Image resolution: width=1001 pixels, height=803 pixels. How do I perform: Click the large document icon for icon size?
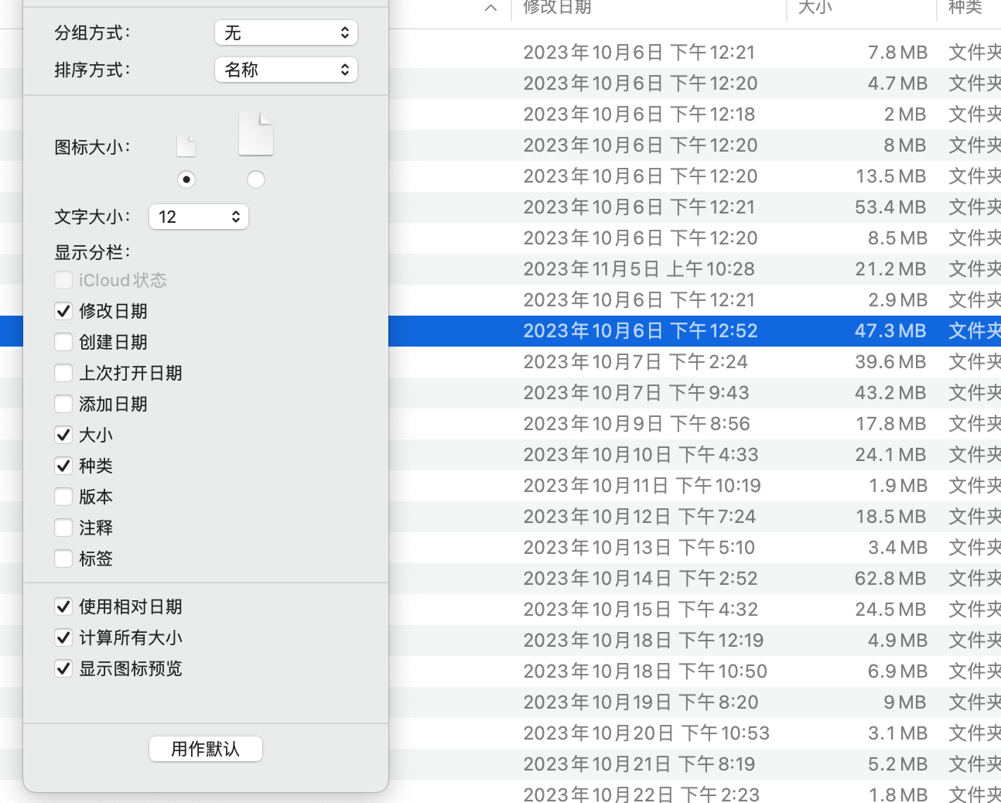(255, 134)
